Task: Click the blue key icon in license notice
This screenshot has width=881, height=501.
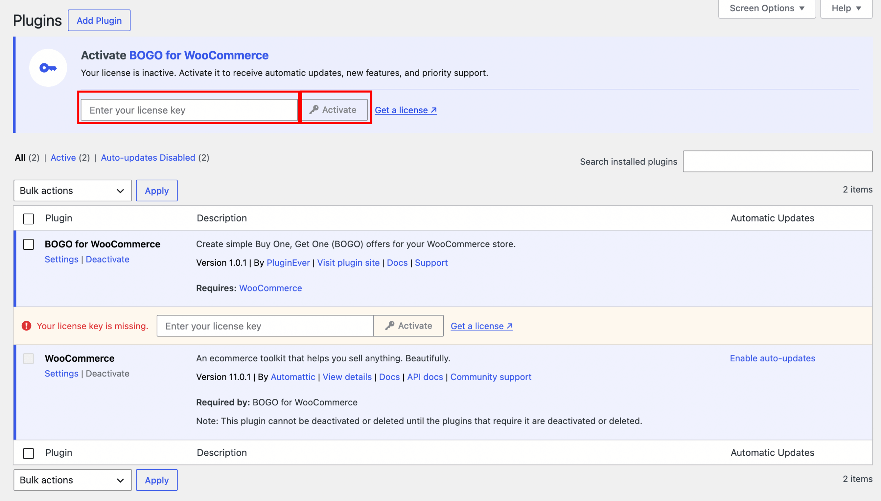Action: 48,68
